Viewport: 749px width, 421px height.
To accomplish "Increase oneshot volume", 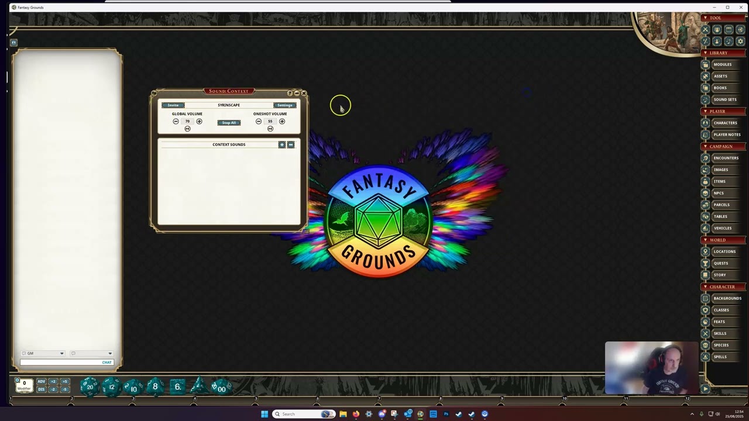I will (282, 122).
